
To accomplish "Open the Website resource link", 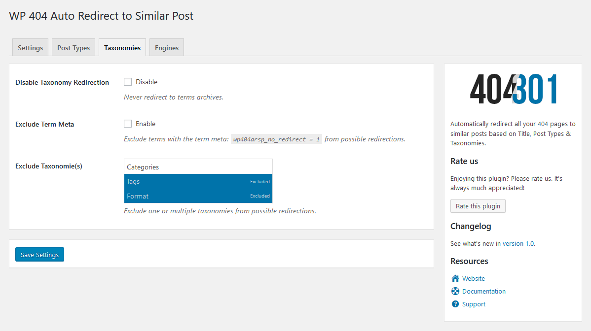I will coord(474,279).
